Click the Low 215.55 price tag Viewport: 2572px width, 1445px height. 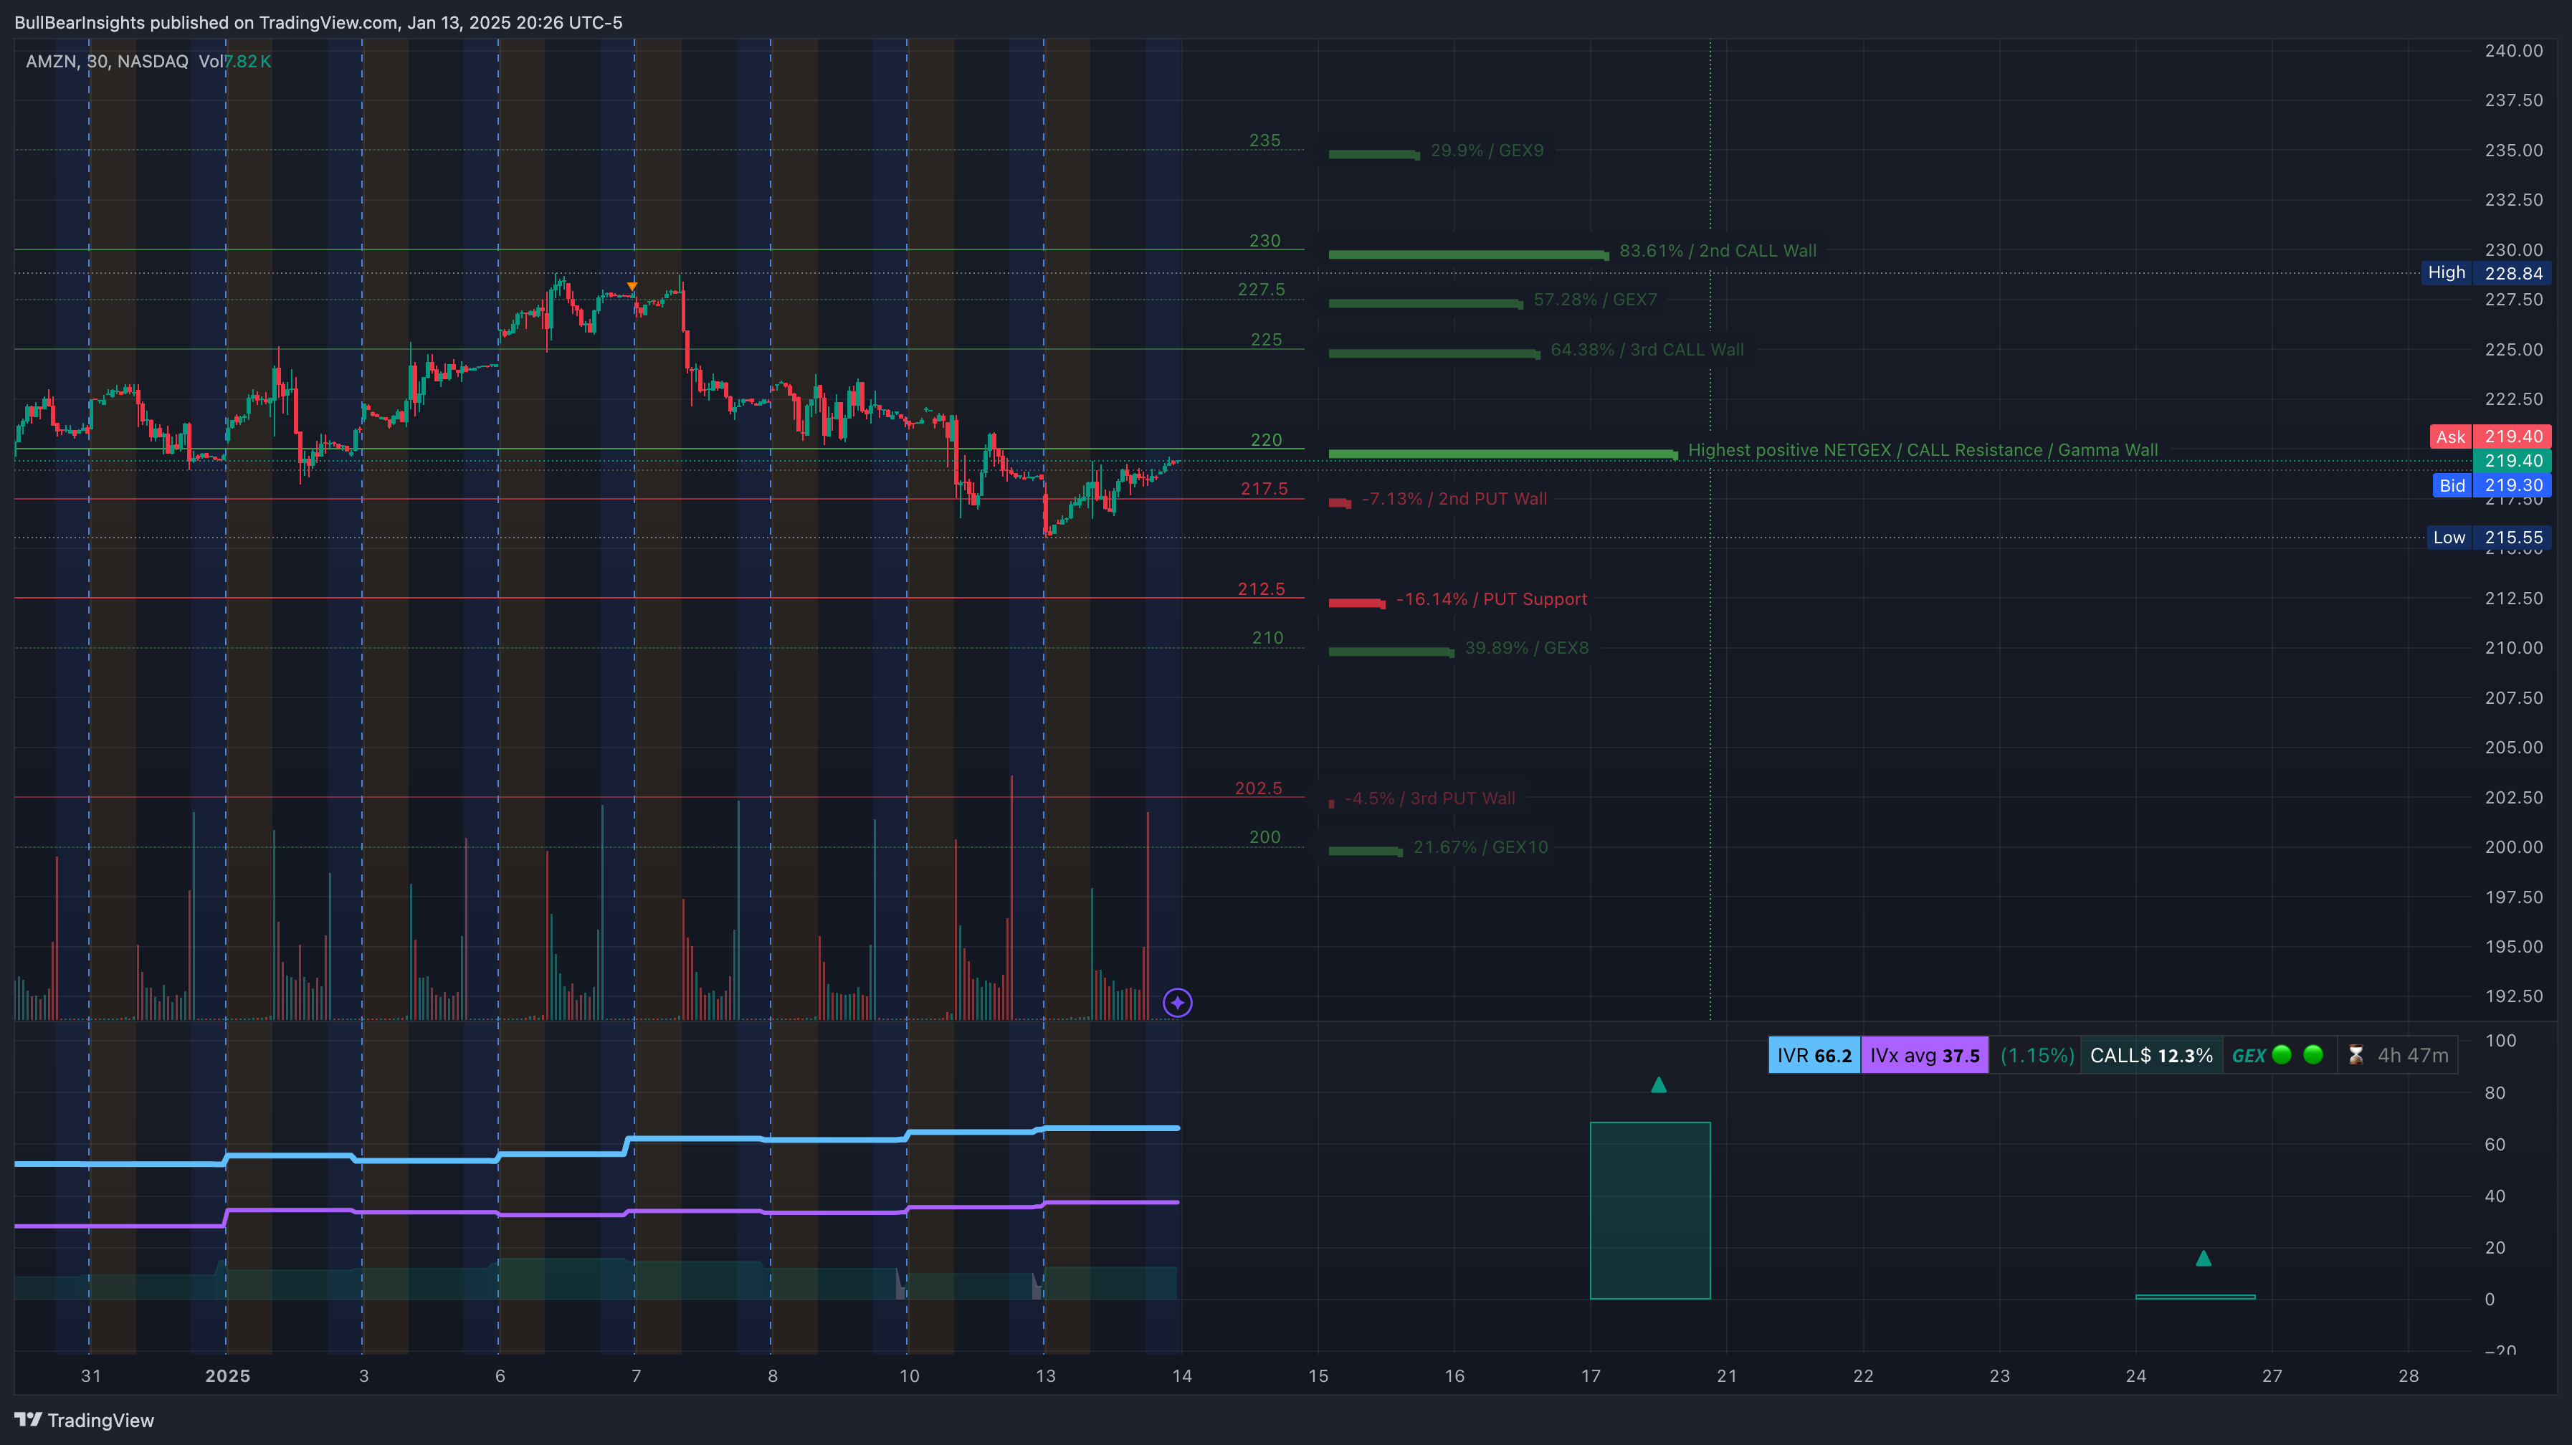(2489, 538)
